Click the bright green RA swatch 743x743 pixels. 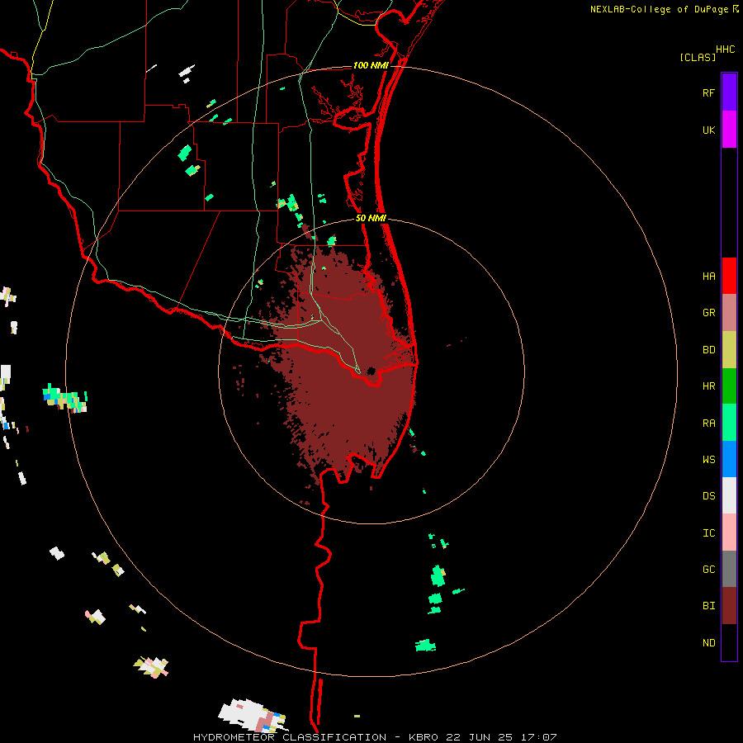coord(729,423)
